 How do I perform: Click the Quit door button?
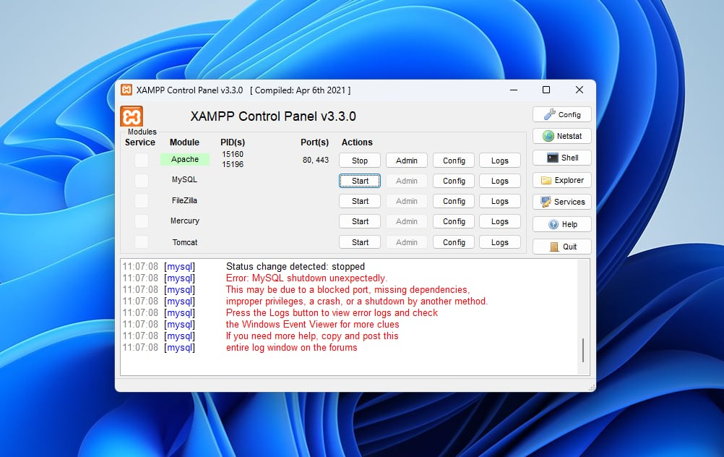(562, 247)
